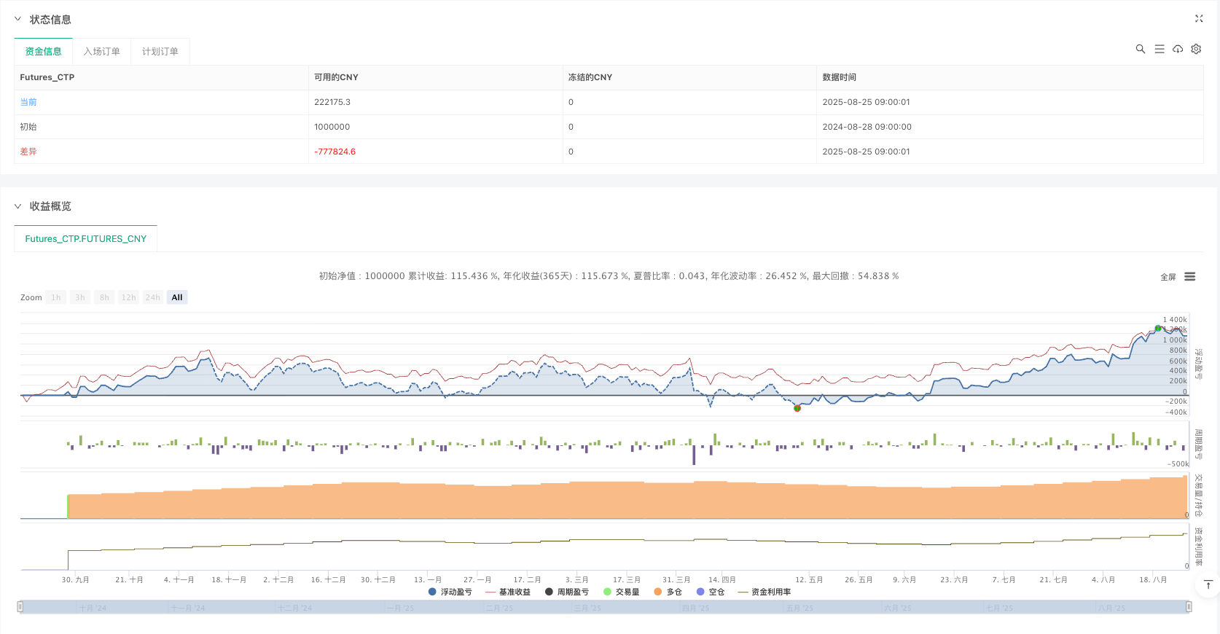
Task: Click the 状态信息 section title
Action: (x=50, y=20)
